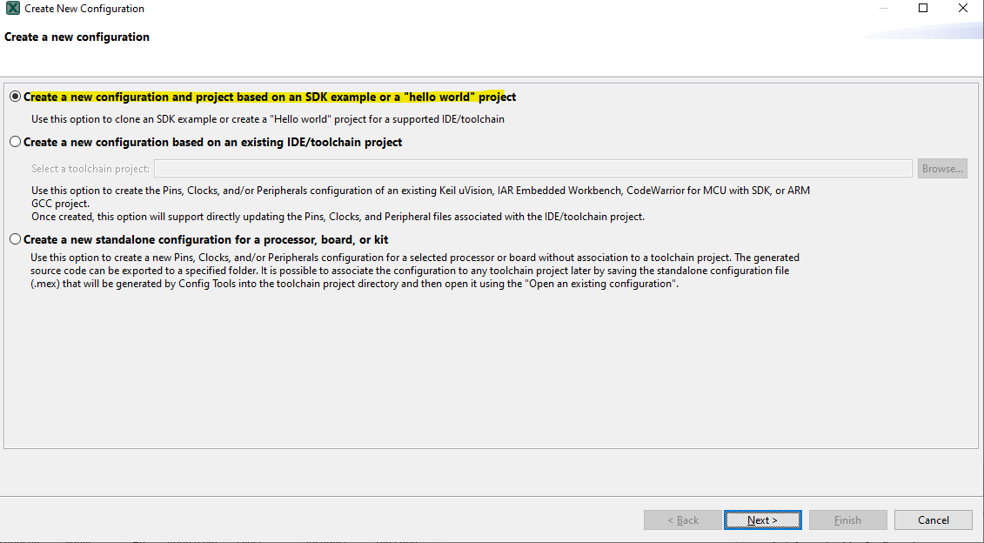The width and height of the screenshot is (984, 543).
Task: Click the Config Tools app icon in title bar
Action: coord(12,9)
